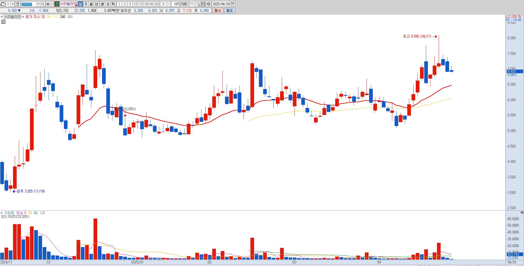Click the small square before 쓰리빌리언 legend

point(2,17)
